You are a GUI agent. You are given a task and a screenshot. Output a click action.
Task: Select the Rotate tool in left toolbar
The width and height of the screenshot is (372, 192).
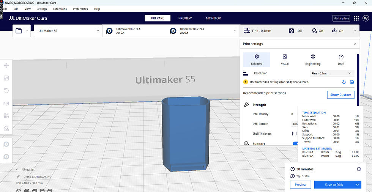point(6,91)
